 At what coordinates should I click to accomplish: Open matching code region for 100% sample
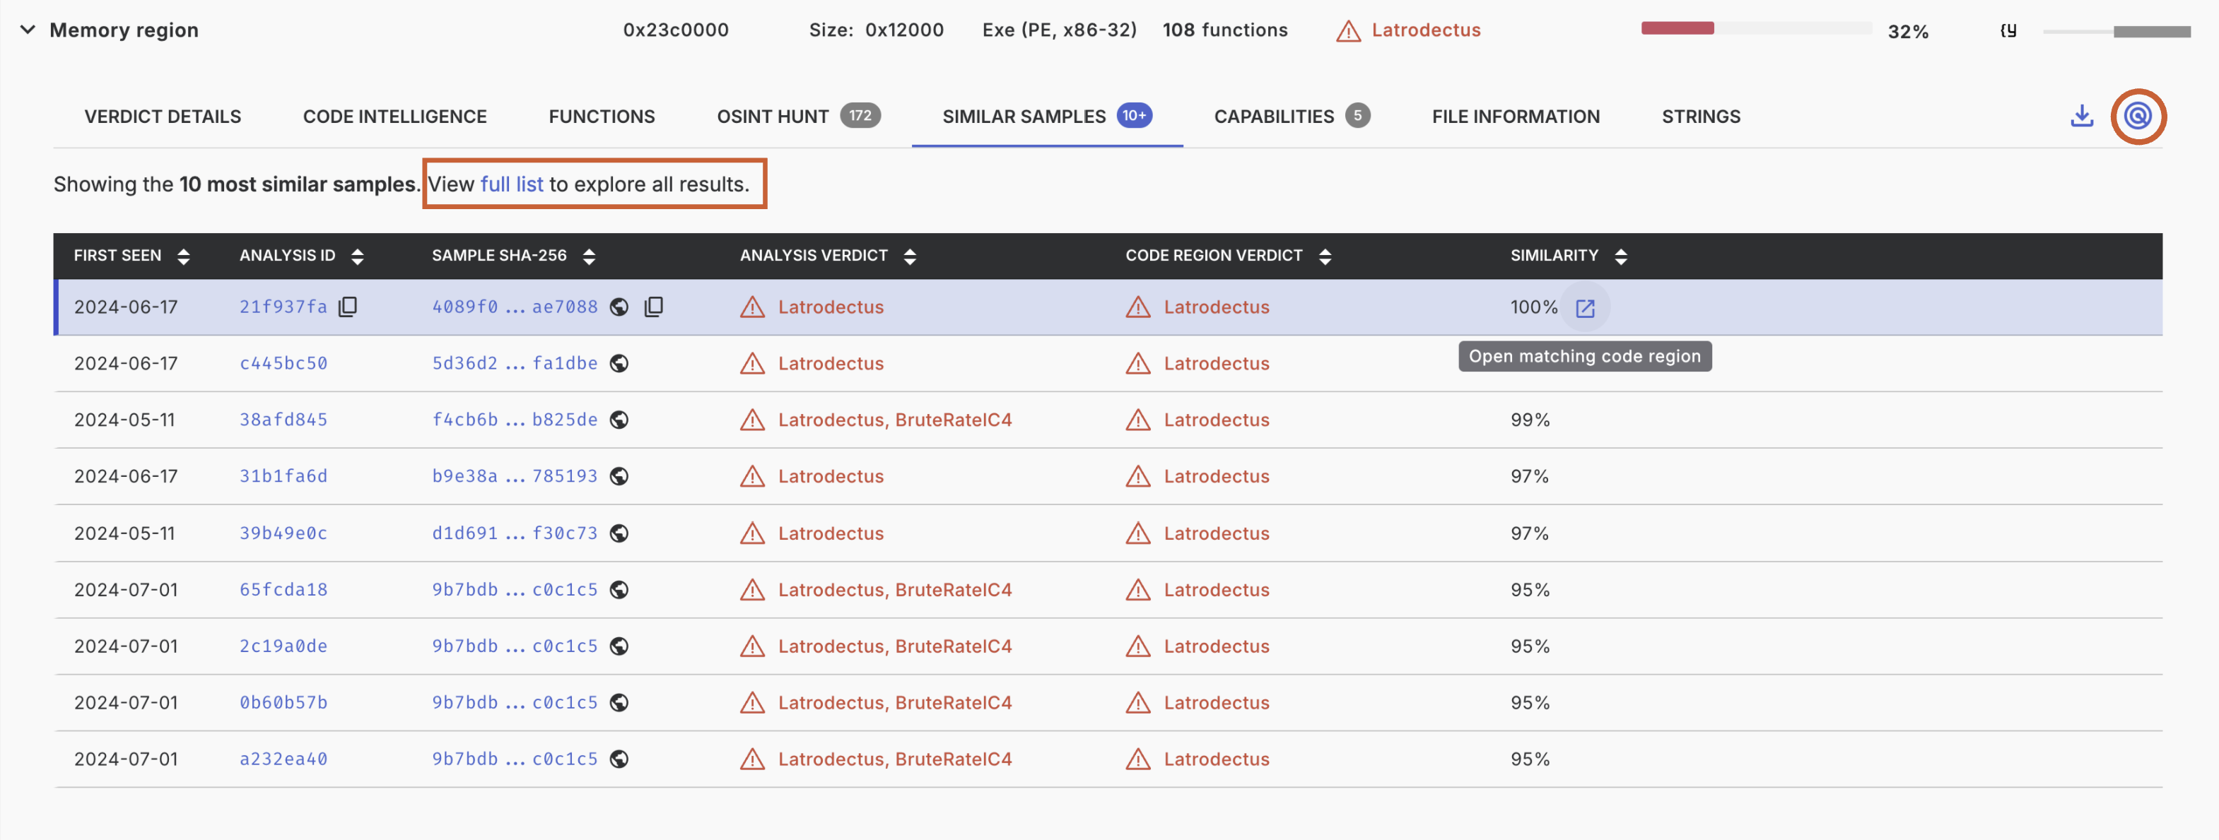(x=1584, y=308)
